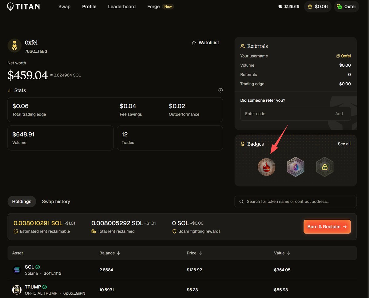Click the $459.04 net worth value
The width and height of the screenshot is (369, 298).
28,75
